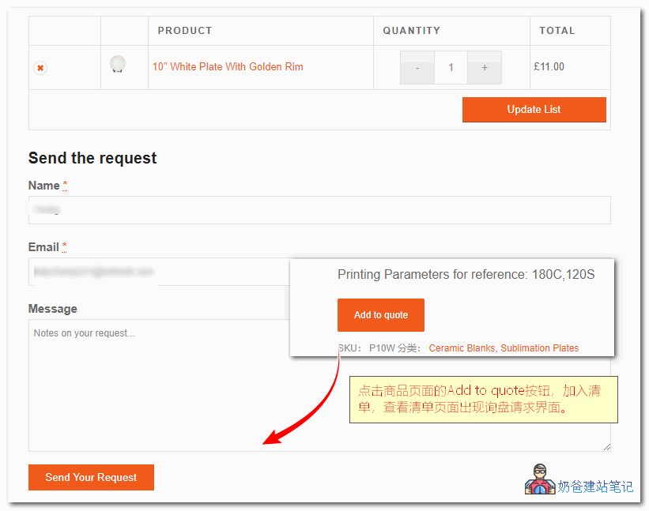Click the red required asterisk beside Email
Image resolution: width=649 pixels, height=511 pixels.
coord(64,246)
